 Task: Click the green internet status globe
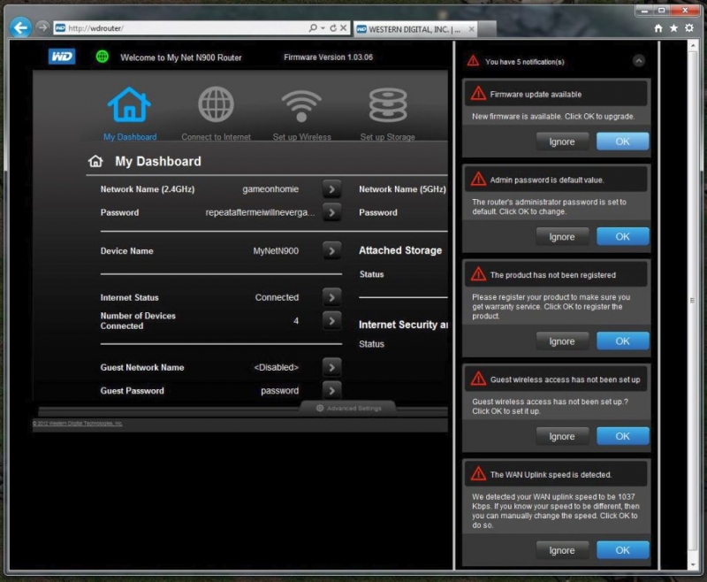[x=103, y=57]
